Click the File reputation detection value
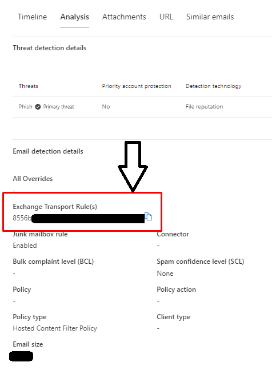The image size is (272, 378). coord(204,107)
